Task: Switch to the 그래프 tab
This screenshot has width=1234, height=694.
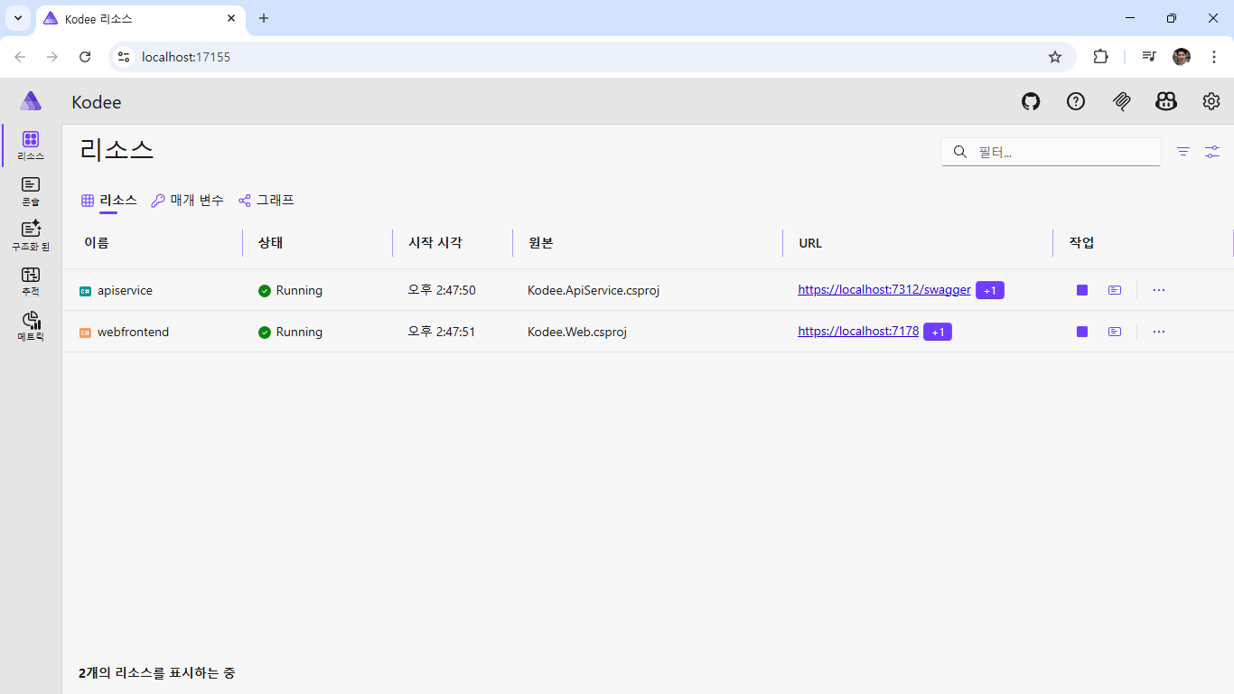Action: (x=266, y=200)
